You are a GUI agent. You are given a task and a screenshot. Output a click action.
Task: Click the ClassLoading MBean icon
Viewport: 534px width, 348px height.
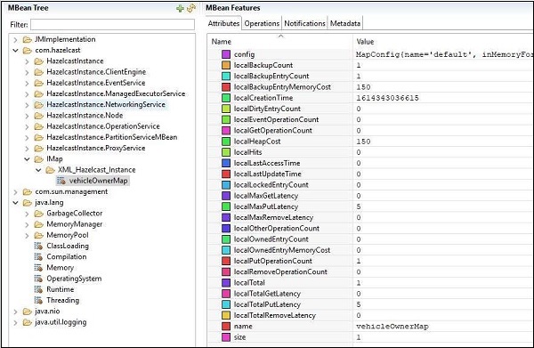(x=38, y=246)
